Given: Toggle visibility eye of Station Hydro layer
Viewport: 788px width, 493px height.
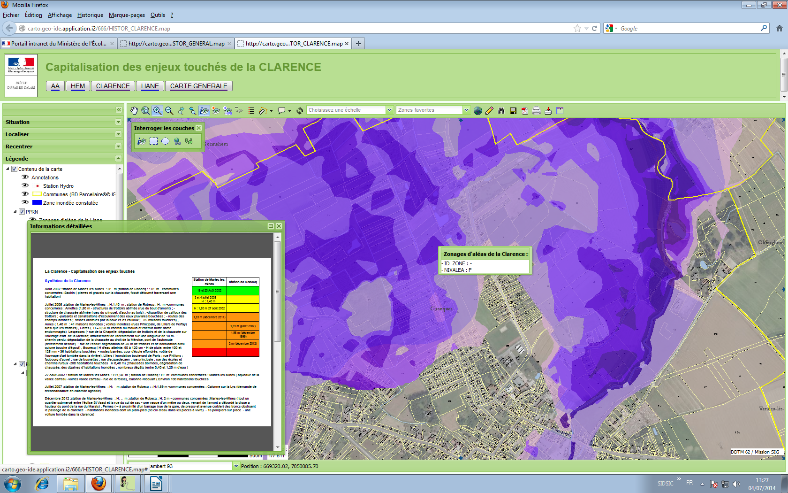Looking at the screenshot, I should [x=25, y=185].
